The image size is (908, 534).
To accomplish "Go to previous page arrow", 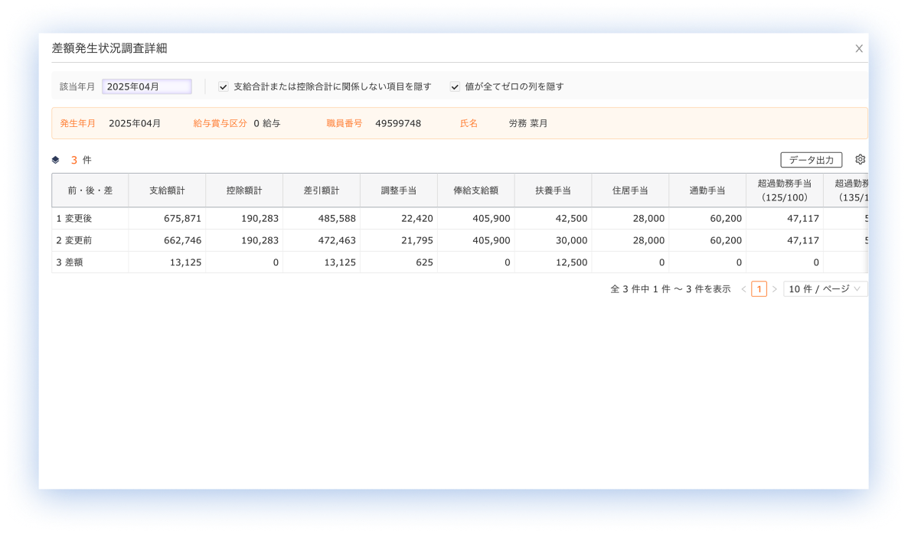I will click(743, 288).
